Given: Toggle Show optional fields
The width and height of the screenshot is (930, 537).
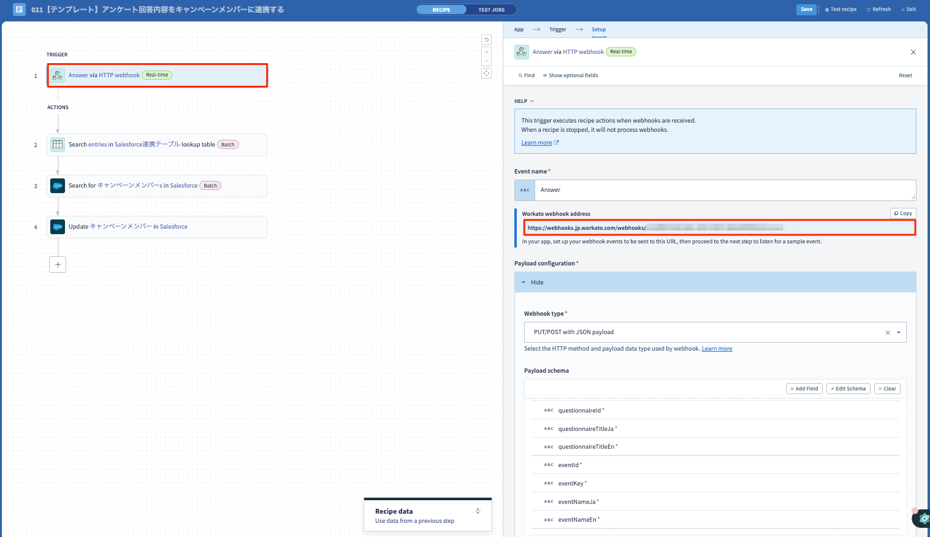Looking at the screenshot, I should click(x=571, y=75).
